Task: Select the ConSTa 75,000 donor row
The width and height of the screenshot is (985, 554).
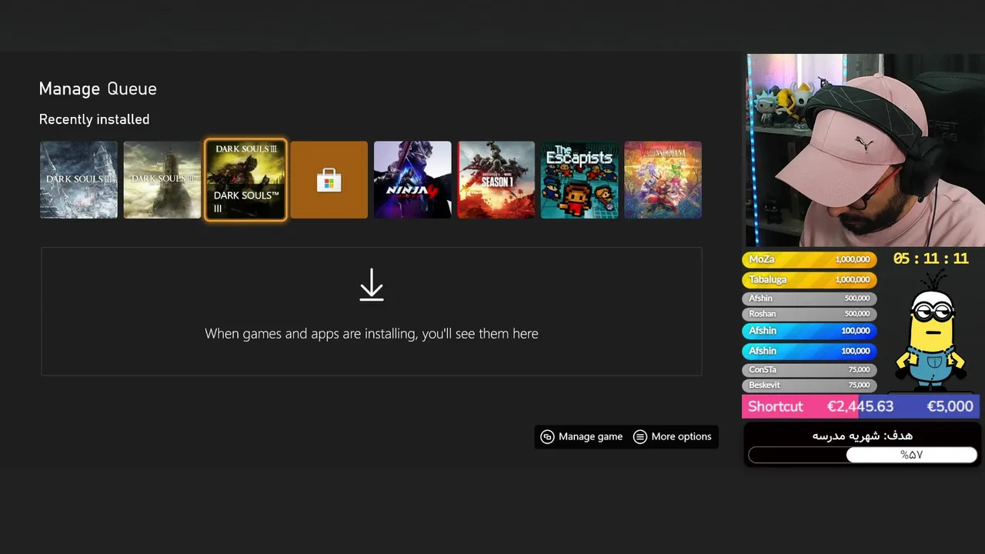Action: click(x=809, y=369)
